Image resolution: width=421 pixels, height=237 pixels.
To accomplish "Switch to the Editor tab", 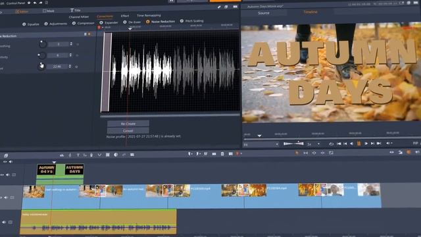I will coord(22,12).
